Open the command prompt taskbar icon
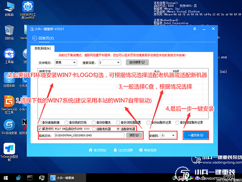This screenshot has width=242, height=182. [30, 178]
